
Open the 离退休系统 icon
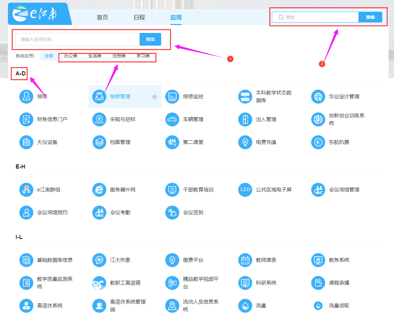26,305
